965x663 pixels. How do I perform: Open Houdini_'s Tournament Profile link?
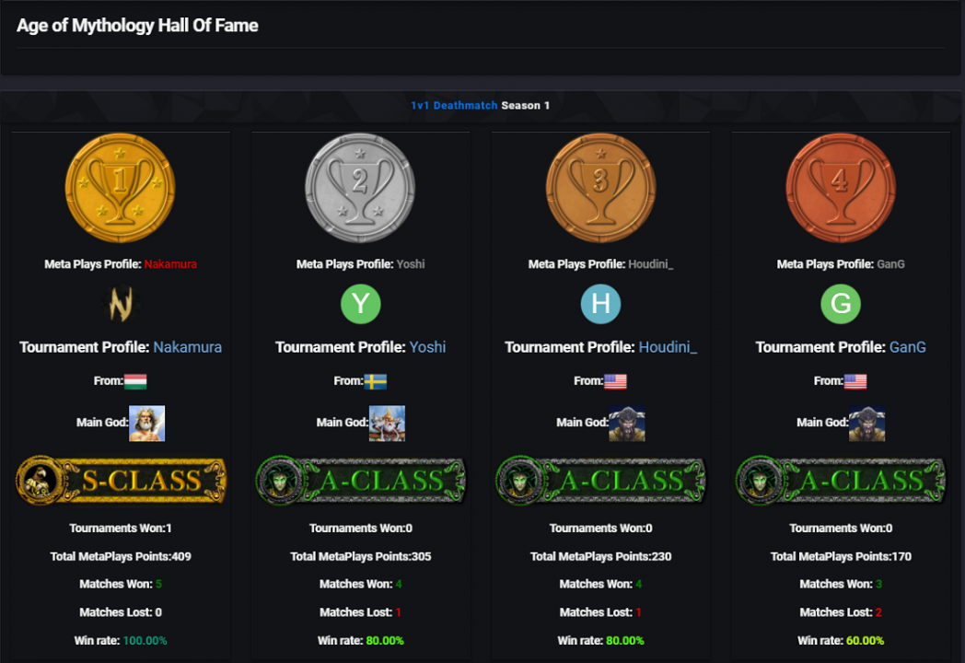tap(668, 347)
